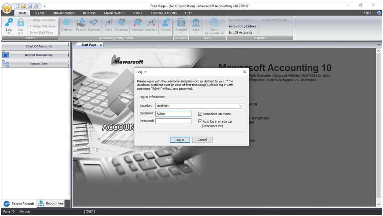Toggle the Remember username checkbox

coord(200,114)
